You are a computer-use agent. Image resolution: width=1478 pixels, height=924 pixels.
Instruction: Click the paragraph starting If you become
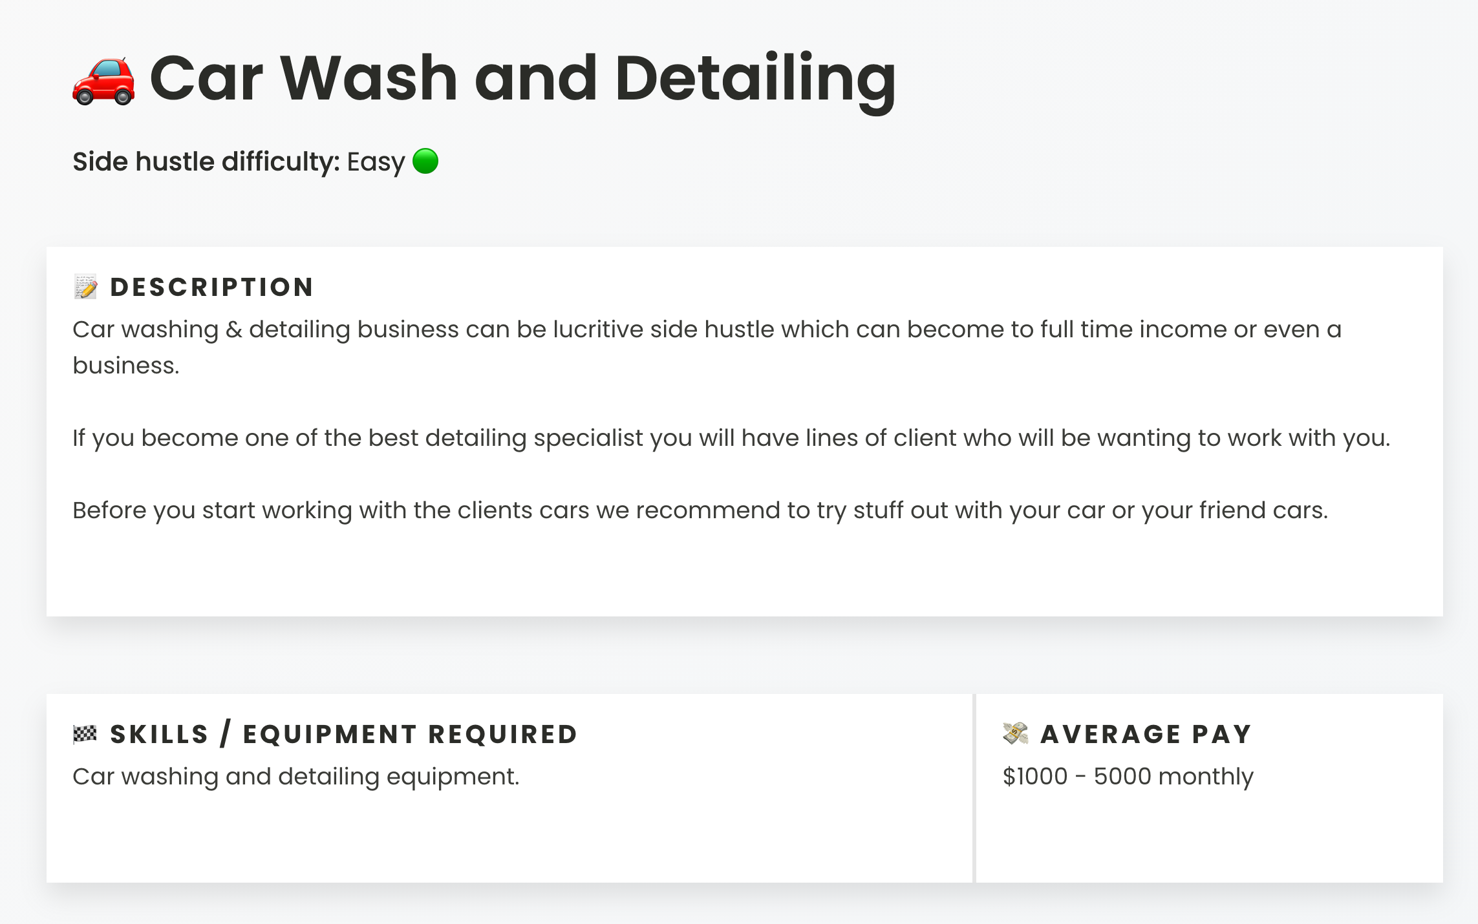click(731, 438)
